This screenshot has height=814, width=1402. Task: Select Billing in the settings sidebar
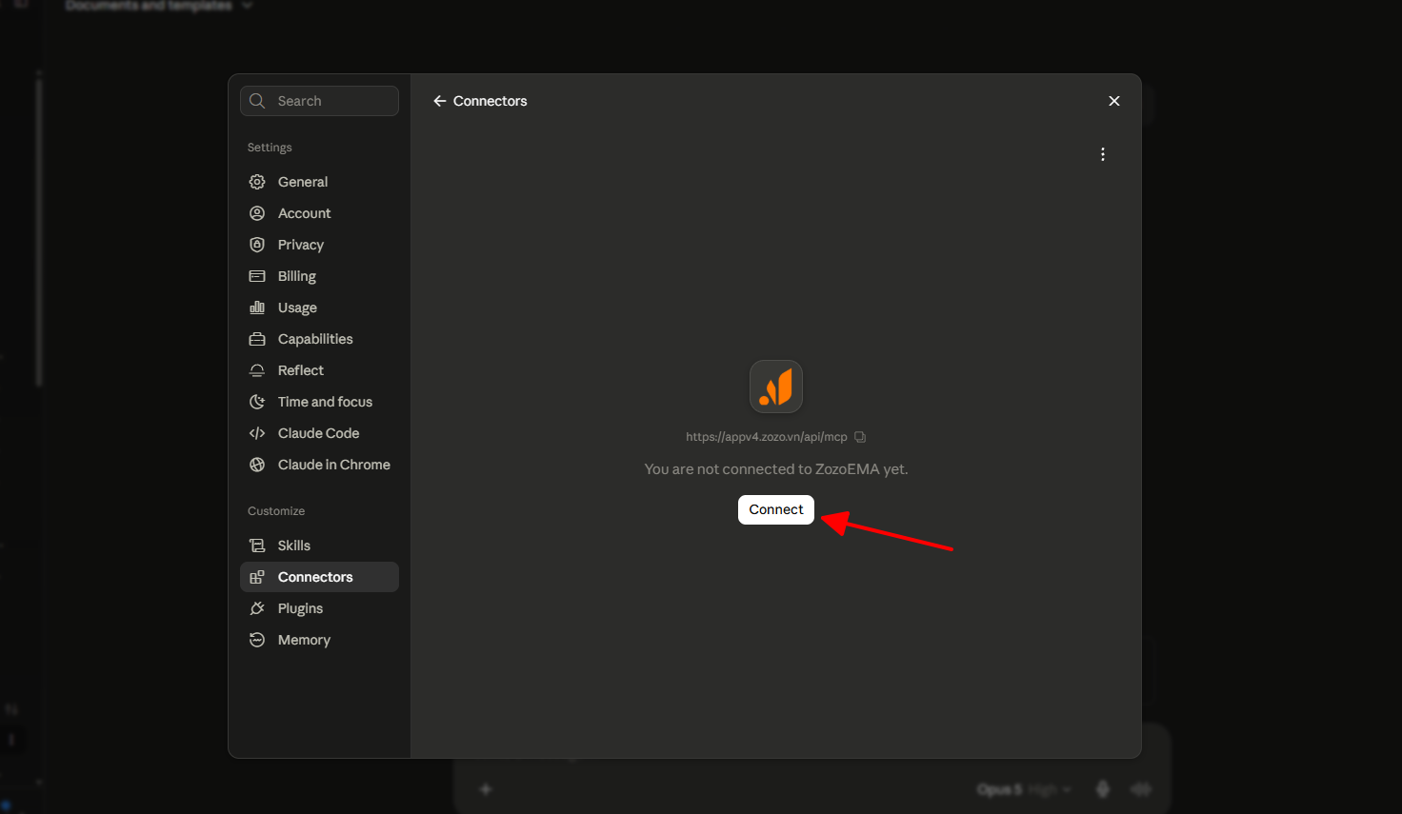coord(319,276)
